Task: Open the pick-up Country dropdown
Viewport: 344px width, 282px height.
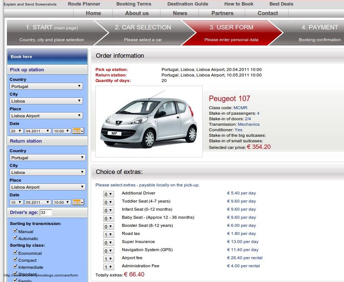Action: click(46, 86)
